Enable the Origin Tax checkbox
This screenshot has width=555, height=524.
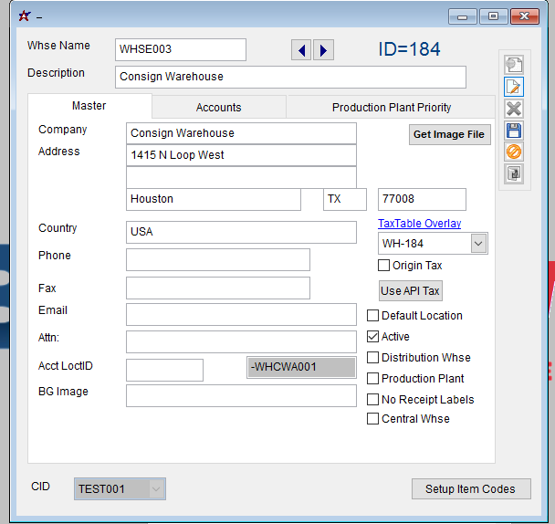(384, 266)
